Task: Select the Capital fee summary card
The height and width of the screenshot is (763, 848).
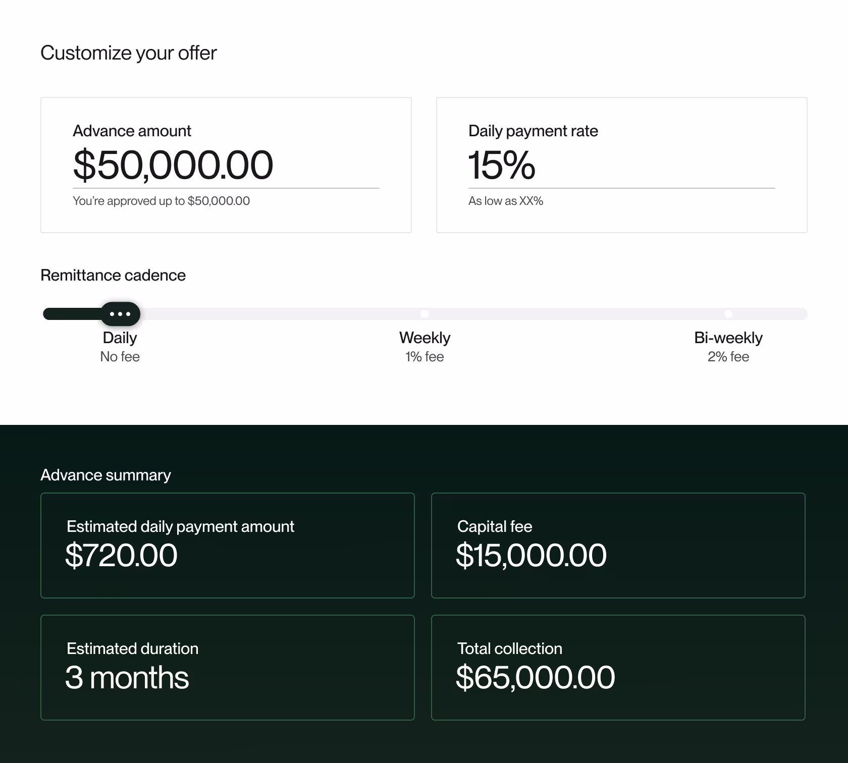Action: pos(618,546)
